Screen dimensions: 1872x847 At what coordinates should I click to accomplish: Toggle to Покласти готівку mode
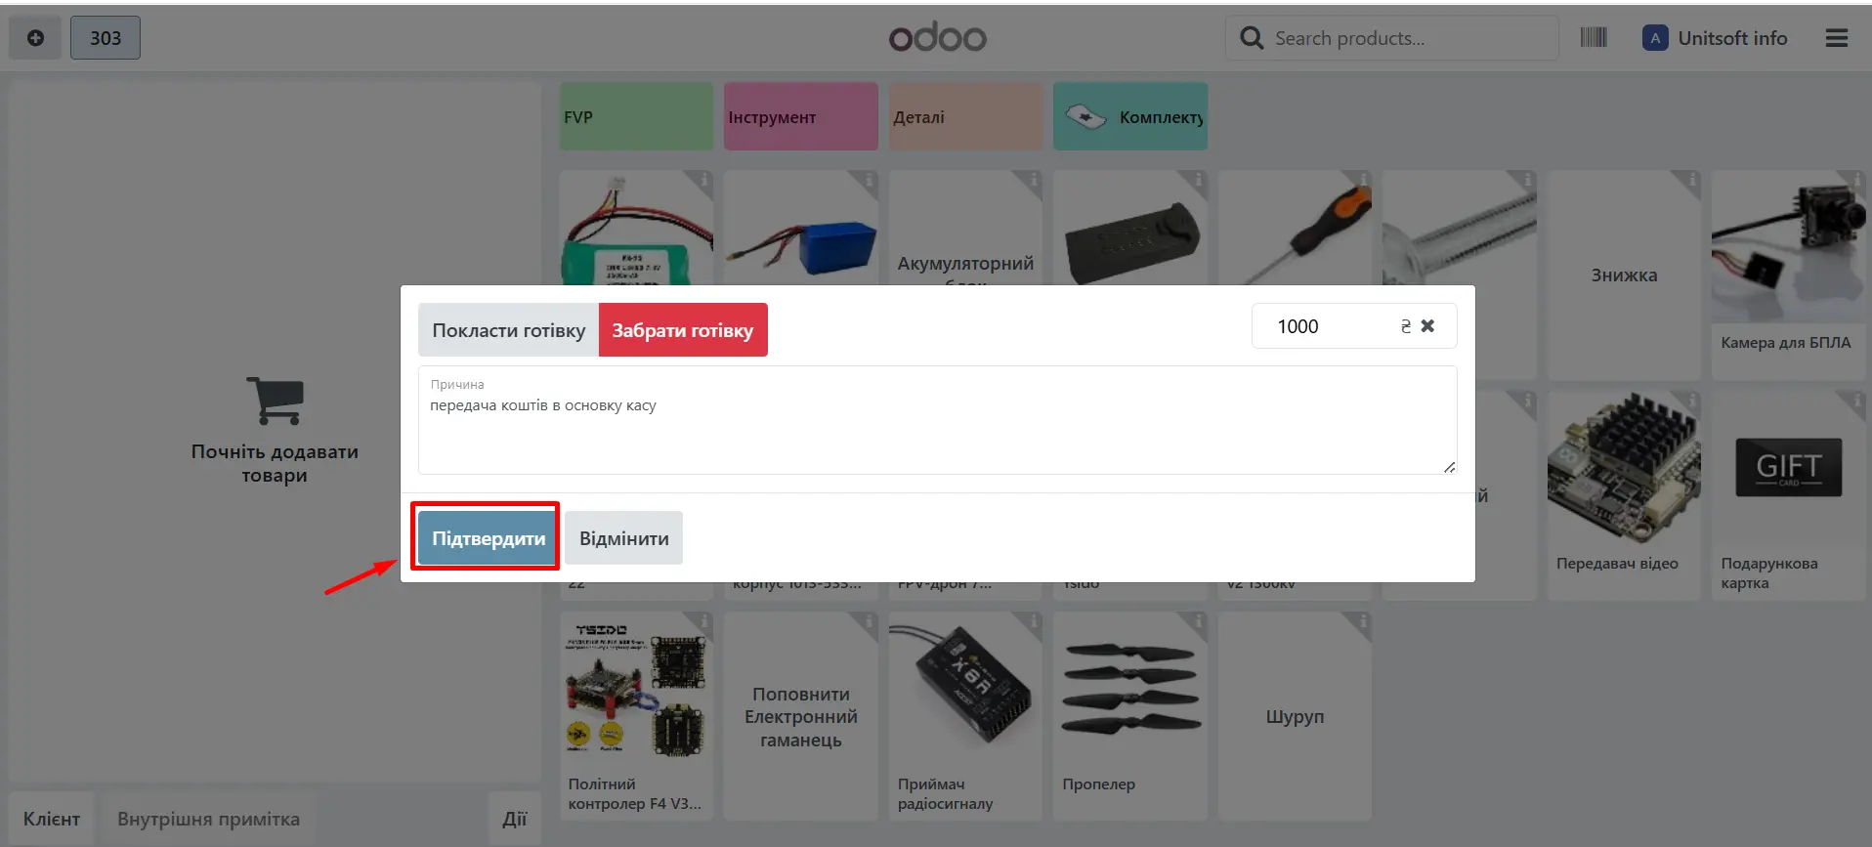[508, 330]
